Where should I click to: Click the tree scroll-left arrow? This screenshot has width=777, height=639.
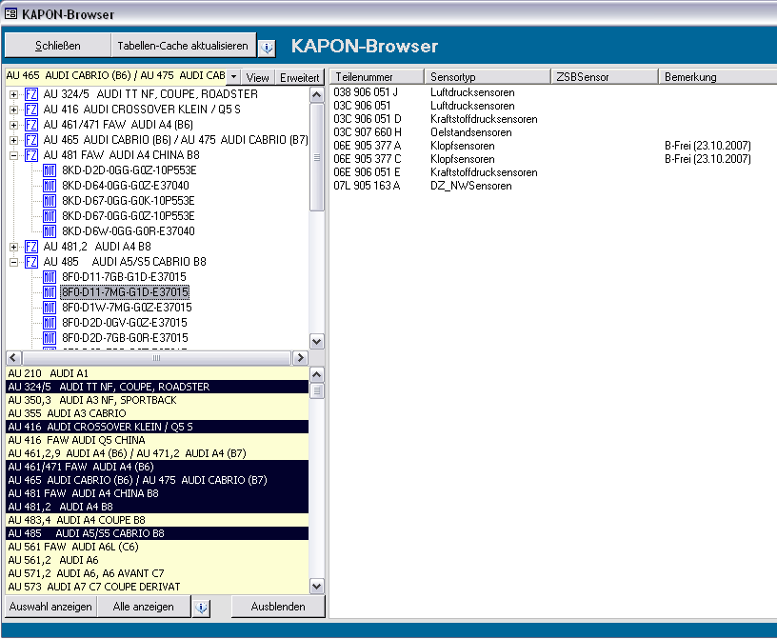pos(13,358)
